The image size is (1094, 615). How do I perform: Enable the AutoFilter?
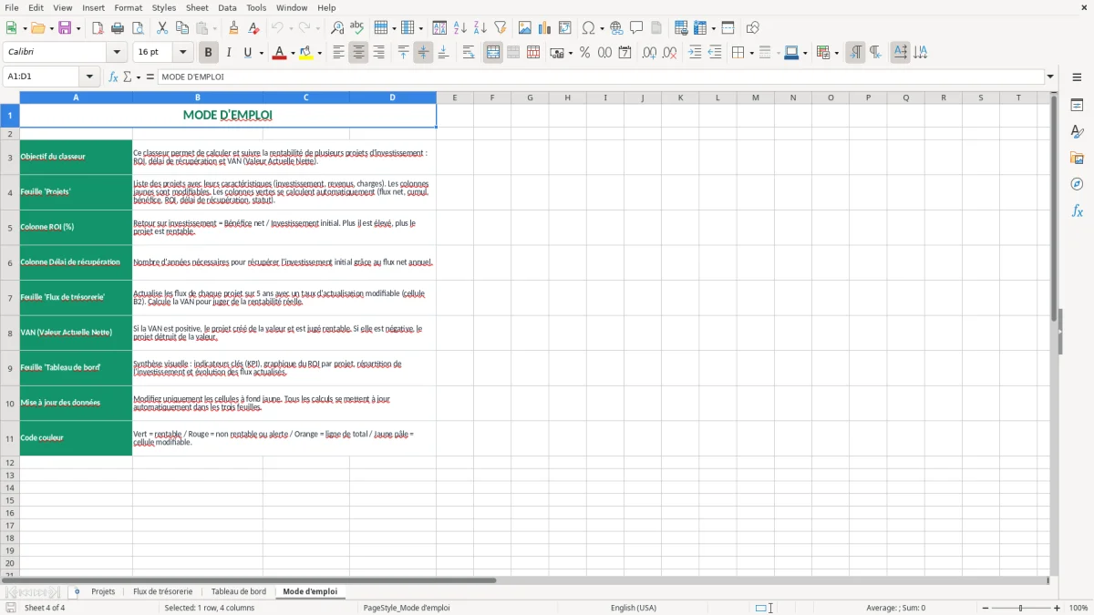(x=500, y=28)
